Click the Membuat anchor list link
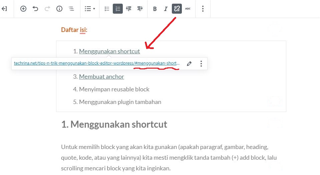 [x=101, y=77]
